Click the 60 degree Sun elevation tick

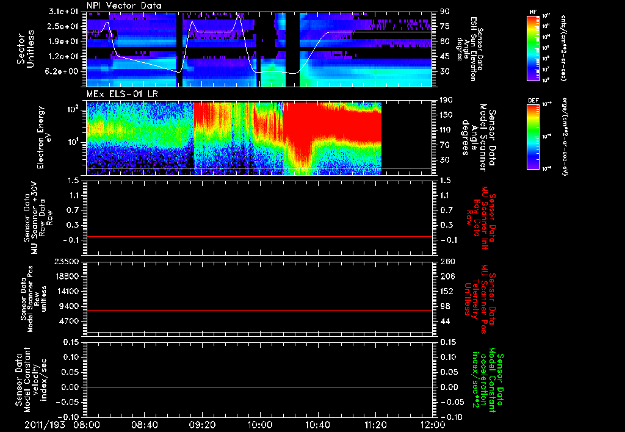pyautogui.click(x=445, y=41)
